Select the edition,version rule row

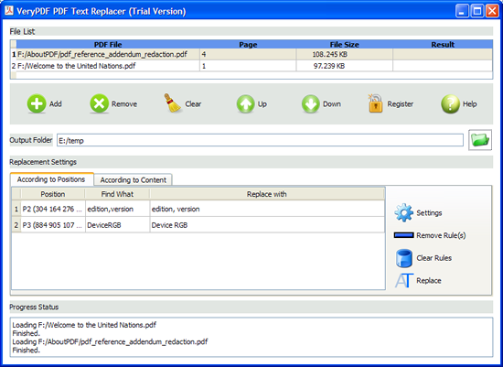pos(198,209)
